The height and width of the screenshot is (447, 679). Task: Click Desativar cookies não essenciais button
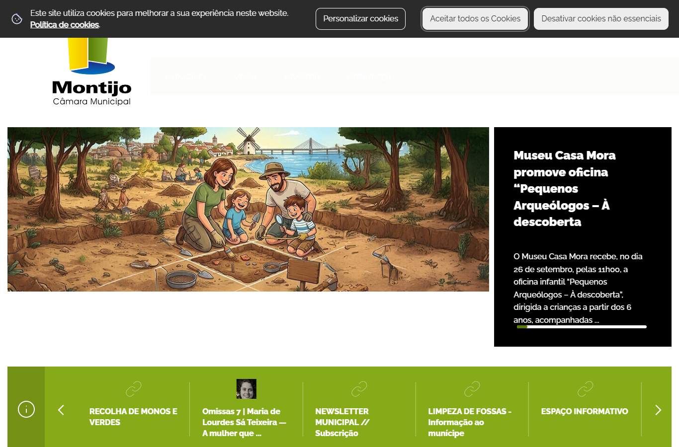[601, 19]
